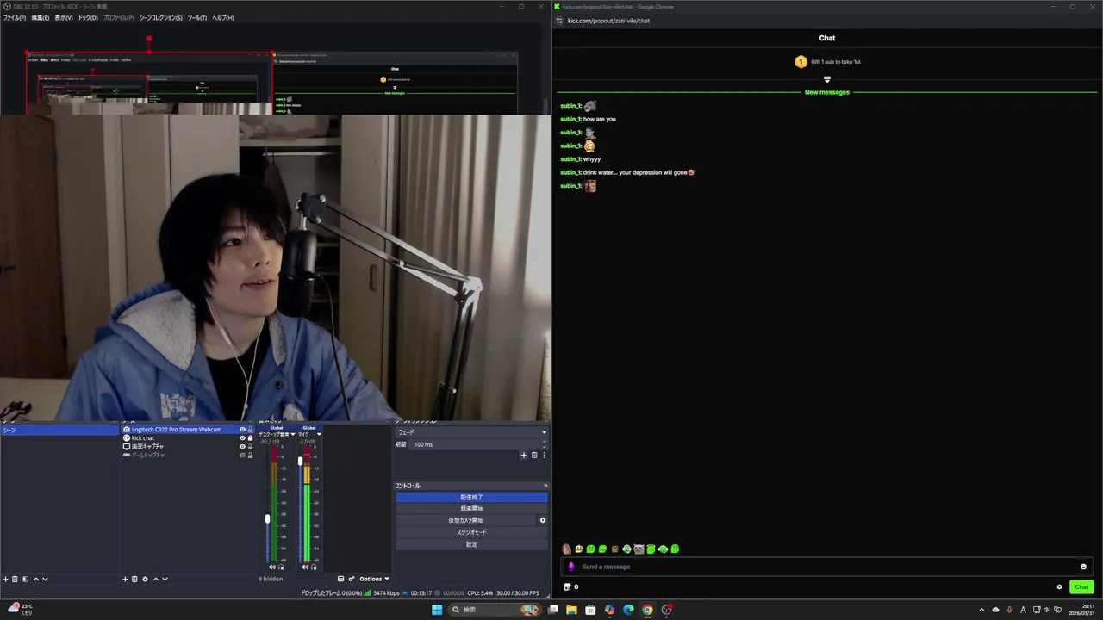
Task: Hide the kick chat source
Action: click(242, 438)
